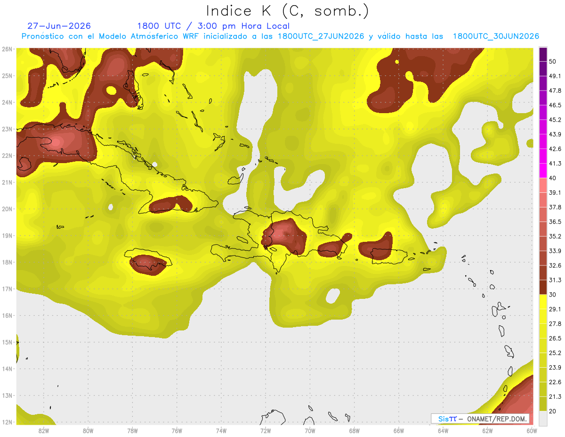
Task: Click the '45.2' value on the color scale
Action: pos(555,120)
